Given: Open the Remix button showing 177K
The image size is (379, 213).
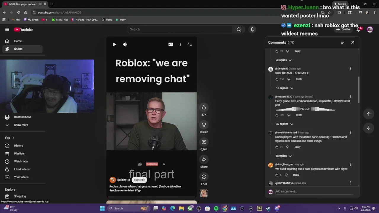Looking at the screenshot, I should pyautogui.click(x=204, y=177).
